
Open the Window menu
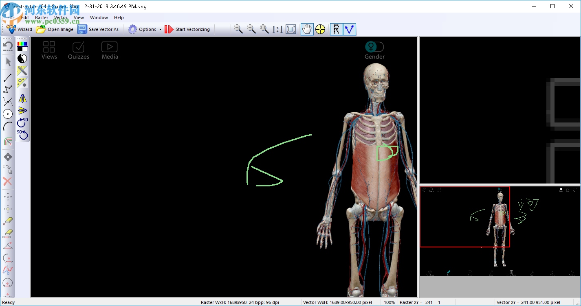[x=99, y=17]
